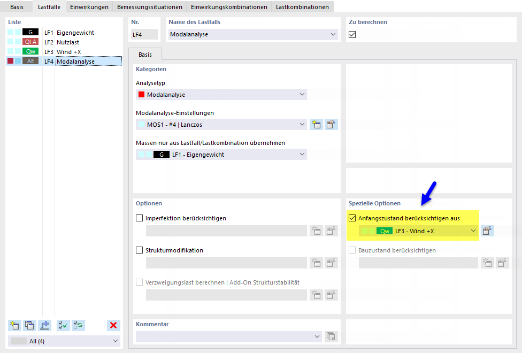Invert selection checkmarks icon
522x353 pixels.
(x=78, y=325)
